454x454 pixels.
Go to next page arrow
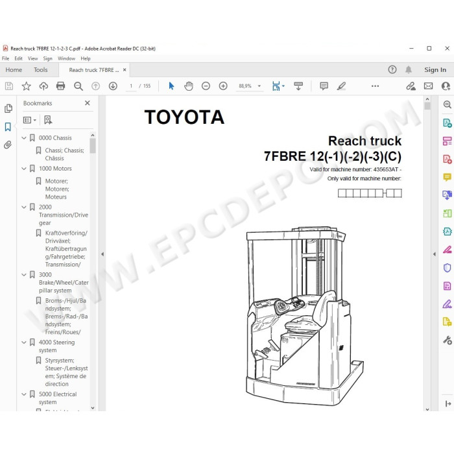click(113, 86)
